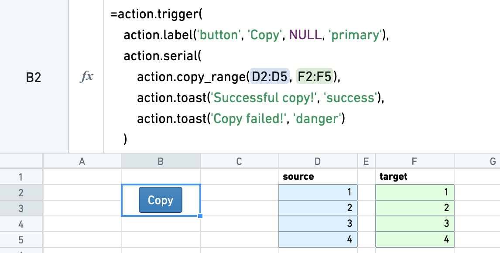Screen dimensions: 500x253
Task: Click the B2 cell reference box
Action: [34, 77]
